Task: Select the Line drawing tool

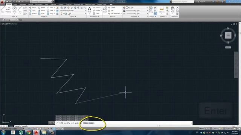Action: pyautogui.click(x=3, y=9)
